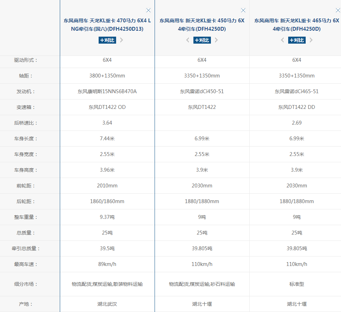Image resolution: width=341 pixels, height=312 pixels.
Task: Click gearbox value 东风DT1422 DD
Action: point(297,107)
